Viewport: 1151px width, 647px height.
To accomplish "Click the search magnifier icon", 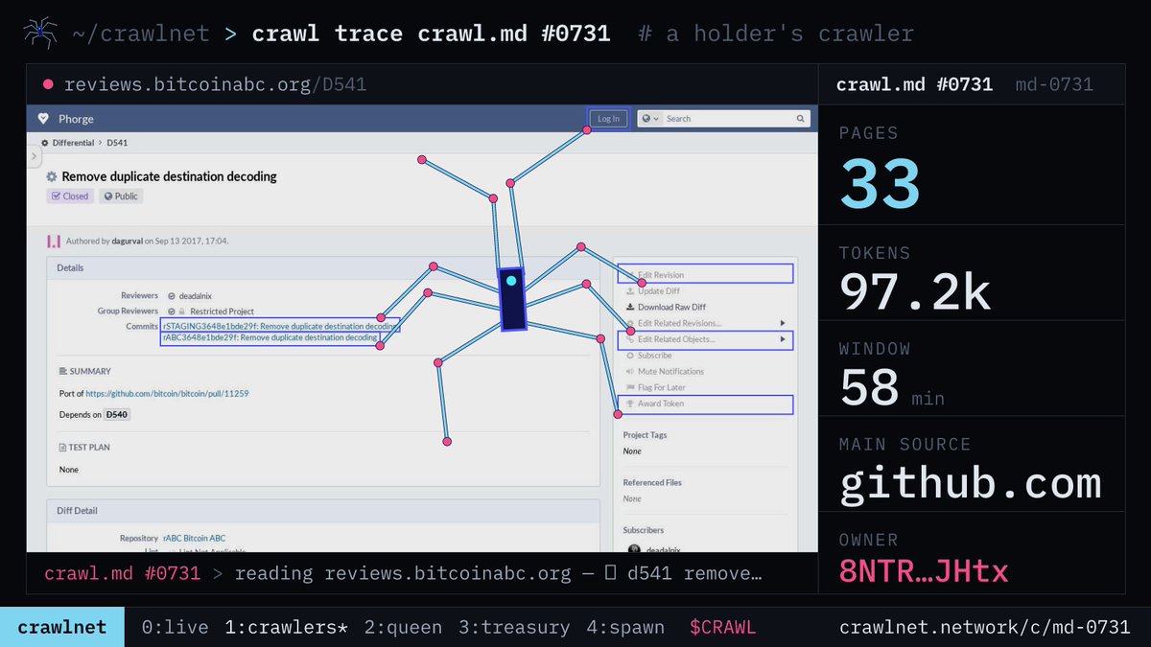I will [x=800, y=119].
